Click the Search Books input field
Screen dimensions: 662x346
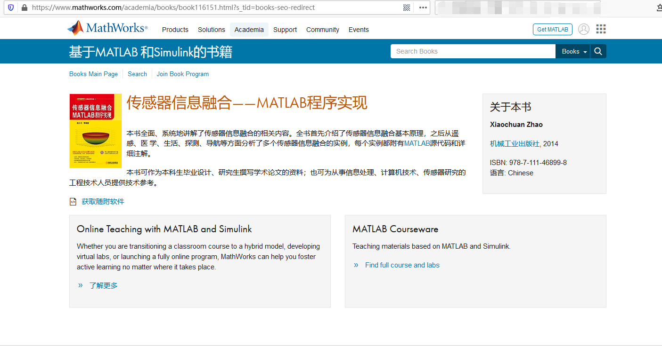[x=473, y=51]
